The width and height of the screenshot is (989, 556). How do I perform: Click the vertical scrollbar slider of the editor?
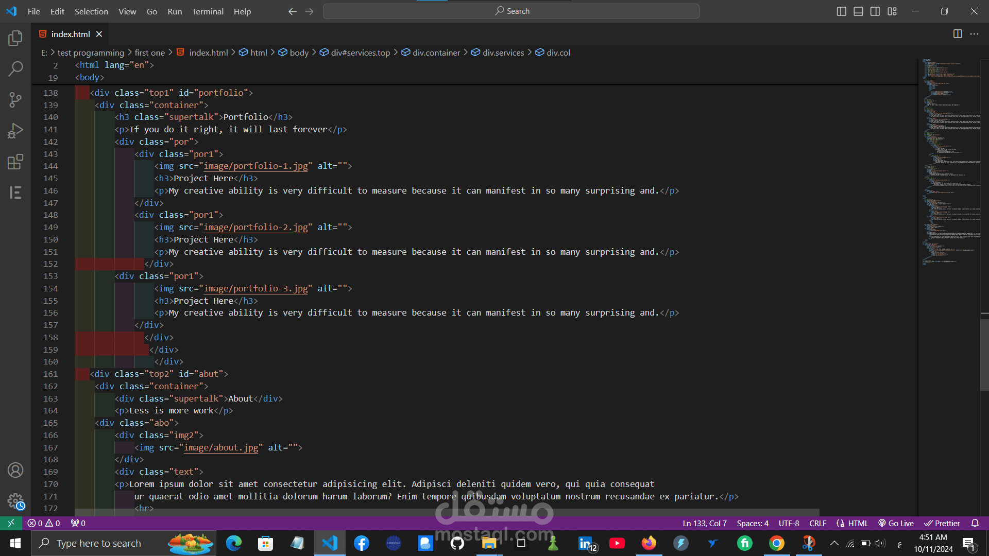tap(984, 355)
